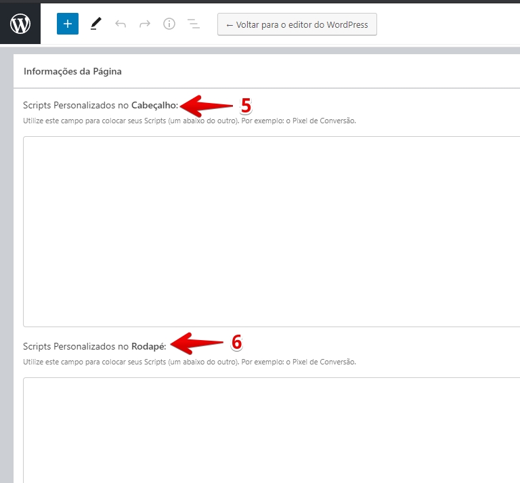The height and width of the screenshot is (483, 520).
Task: Select the Tools pencil icon
Action: pyautogui.click(x=95, y=24)
